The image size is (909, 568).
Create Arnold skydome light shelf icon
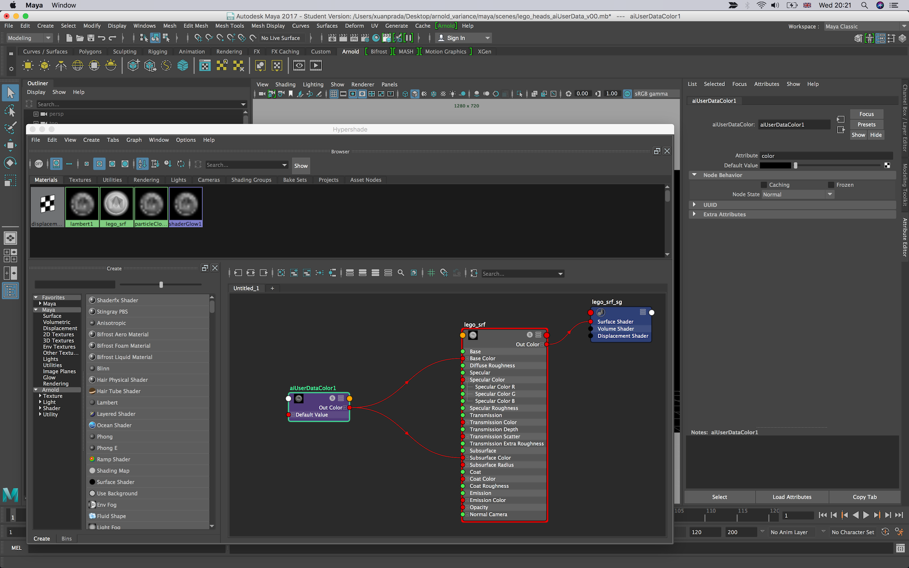(78, 65)
